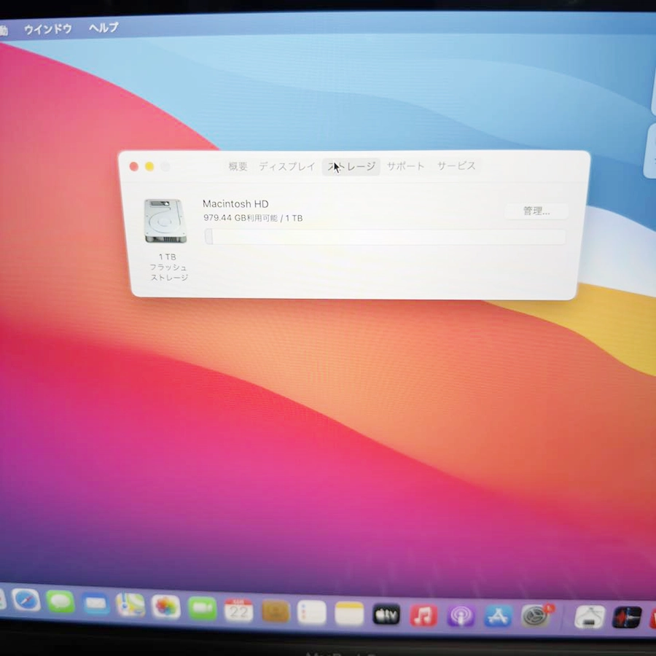Launch FaceTime from the Dock
This screenshot has height=656, width=656.
coord(203,608)
